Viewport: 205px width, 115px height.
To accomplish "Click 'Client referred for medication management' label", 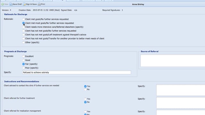I will pyautogui.click(x=22, y=111).
